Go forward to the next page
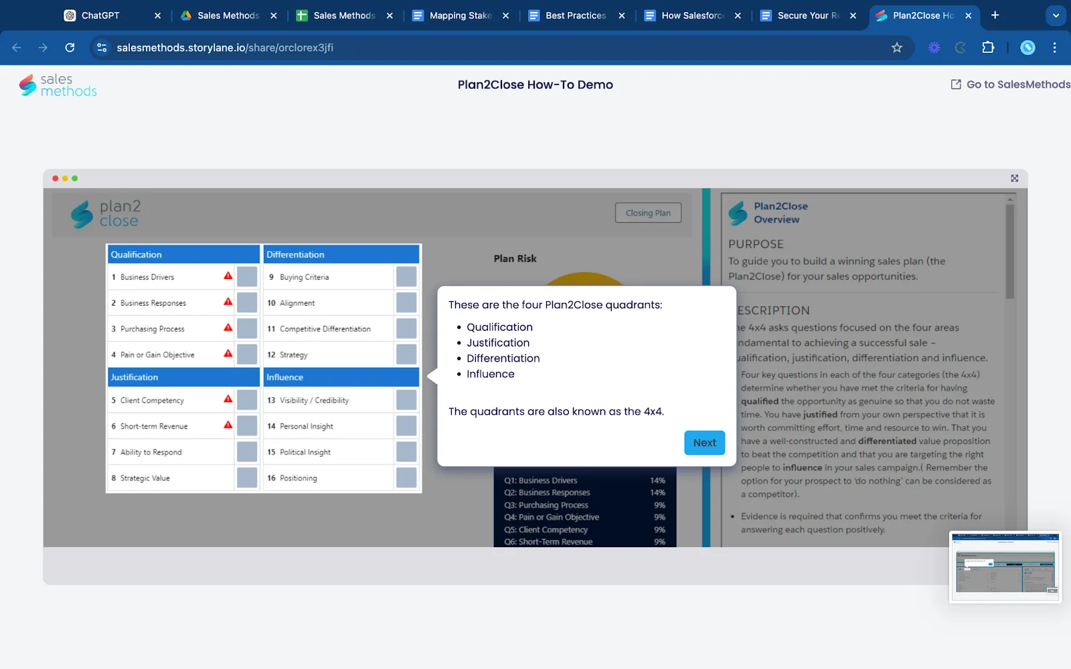 (x=43, y=47)
